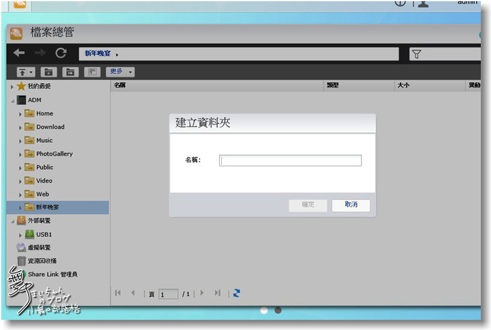Select the 新年晚宴 folder in tree

[x=57, y=207]
